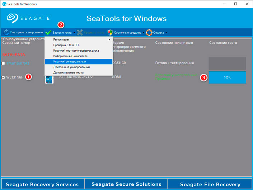
Task: Click Состояние накопителя column header
Action: (174, 43)
